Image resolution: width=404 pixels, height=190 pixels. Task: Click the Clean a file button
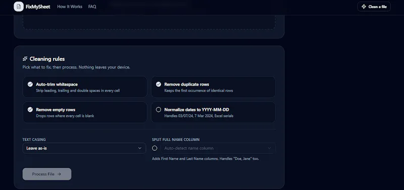pos(374,7)
